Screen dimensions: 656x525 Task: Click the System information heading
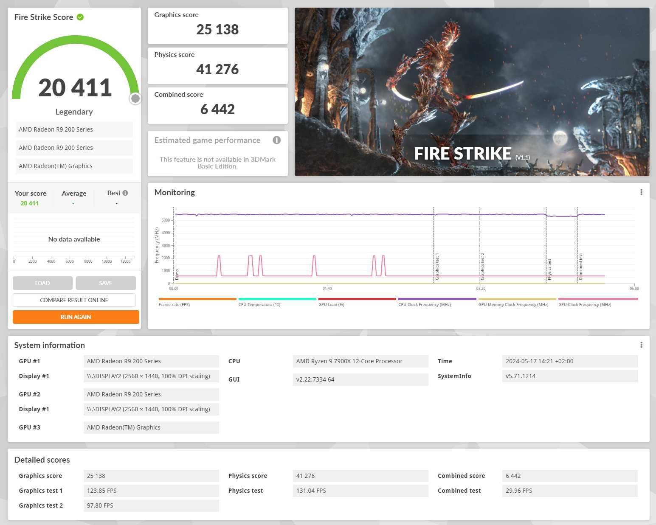[50, 345]
